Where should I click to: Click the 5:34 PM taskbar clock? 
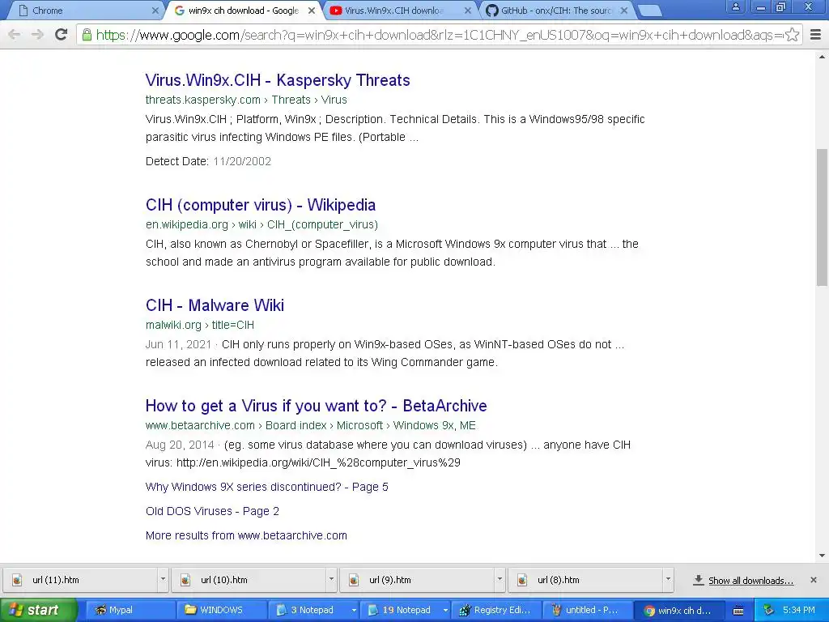coord(799,610)
